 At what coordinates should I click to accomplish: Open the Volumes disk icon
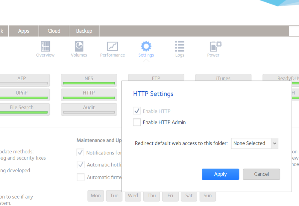[x=79, y=46]
